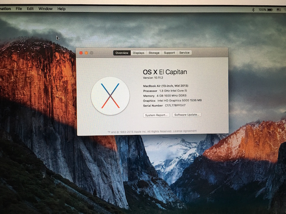Click the "Graphics" label
This screenshot has height=214, width=286.
point(149,101)
